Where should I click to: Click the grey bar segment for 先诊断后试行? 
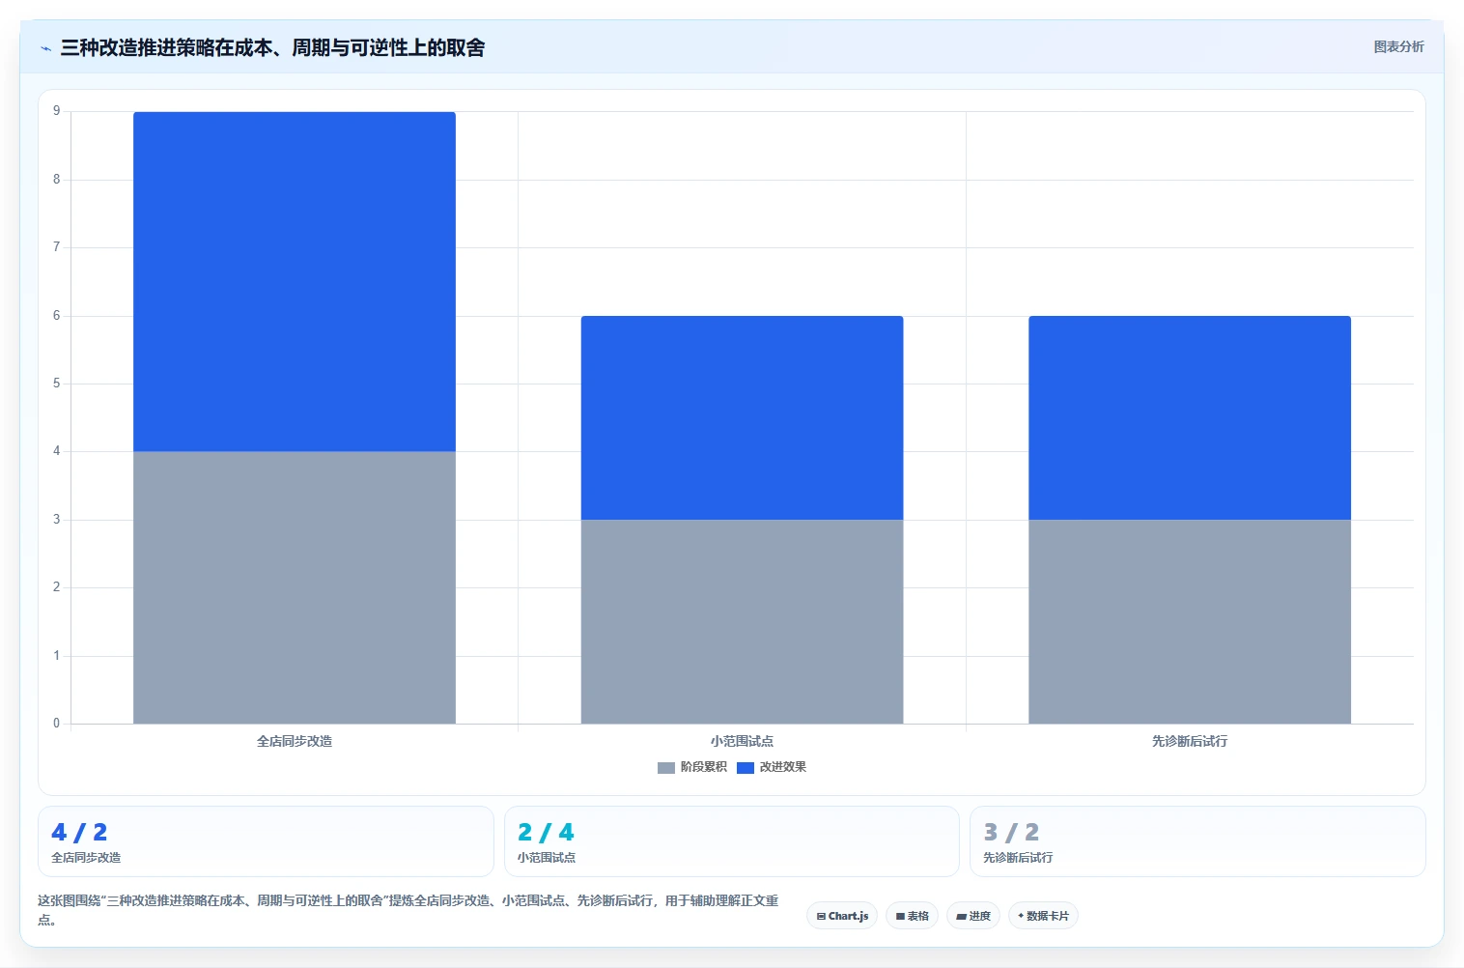click(1190, 621)
